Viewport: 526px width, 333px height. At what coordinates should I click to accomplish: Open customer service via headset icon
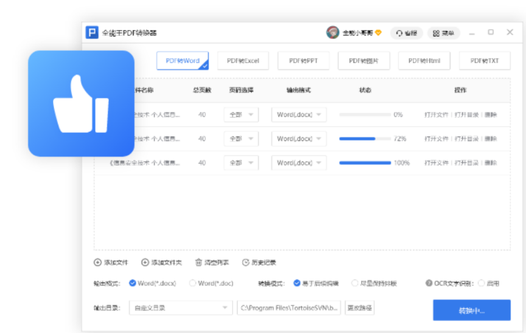(x=399, y=33)
